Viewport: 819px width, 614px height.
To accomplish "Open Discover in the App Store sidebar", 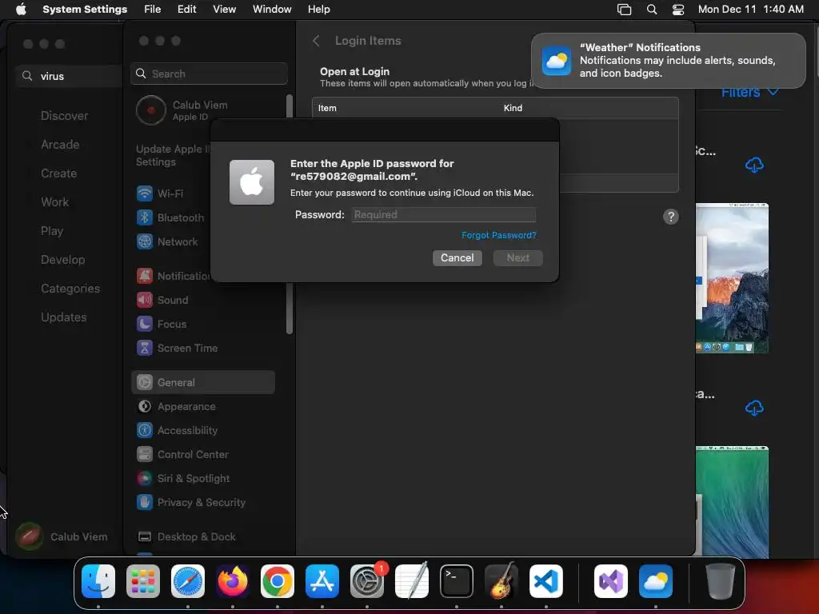I will pos(64,116).
